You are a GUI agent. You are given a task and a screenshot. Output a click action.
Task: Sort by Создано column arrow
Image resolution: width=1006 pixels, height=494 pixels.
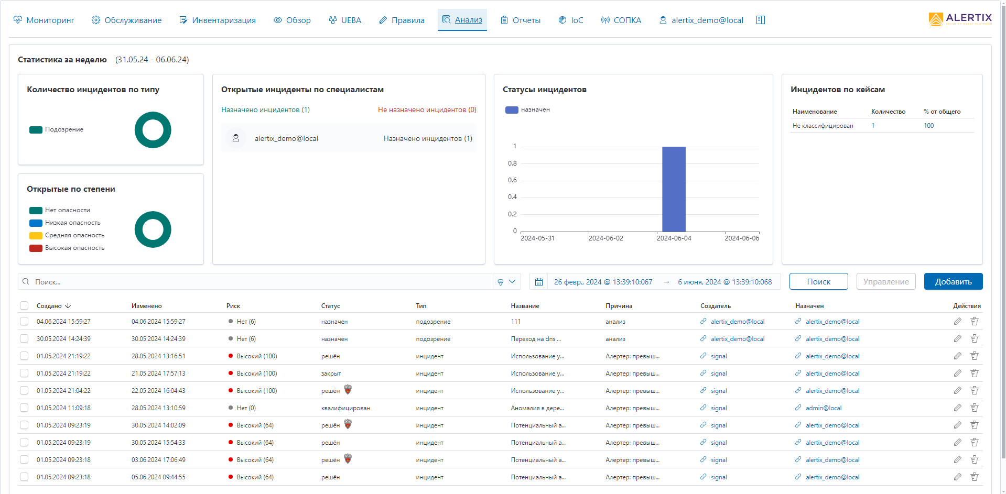tap(68, 305)
